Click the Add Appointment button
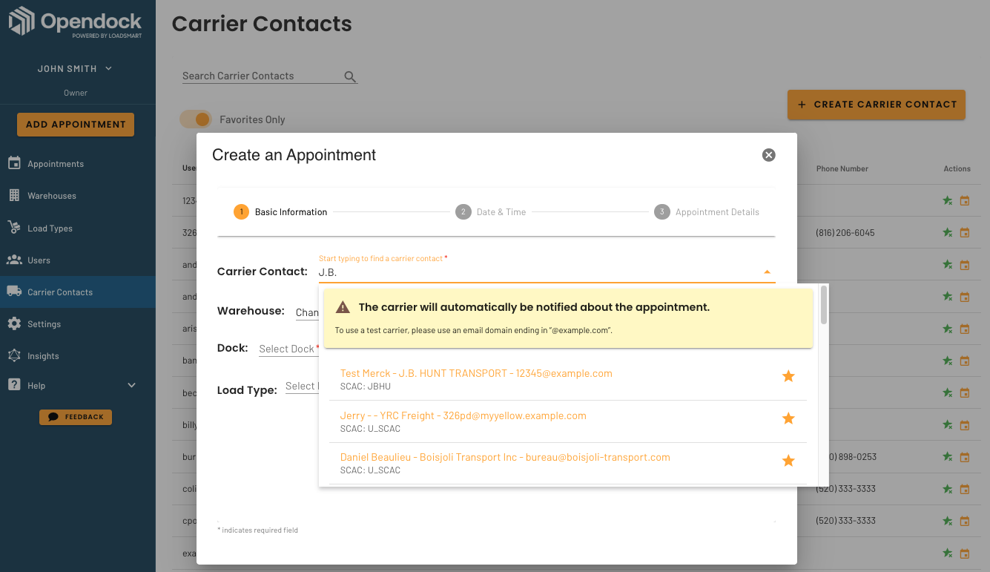The height and width of the screenshot is (572, 990). pos(76,124)
